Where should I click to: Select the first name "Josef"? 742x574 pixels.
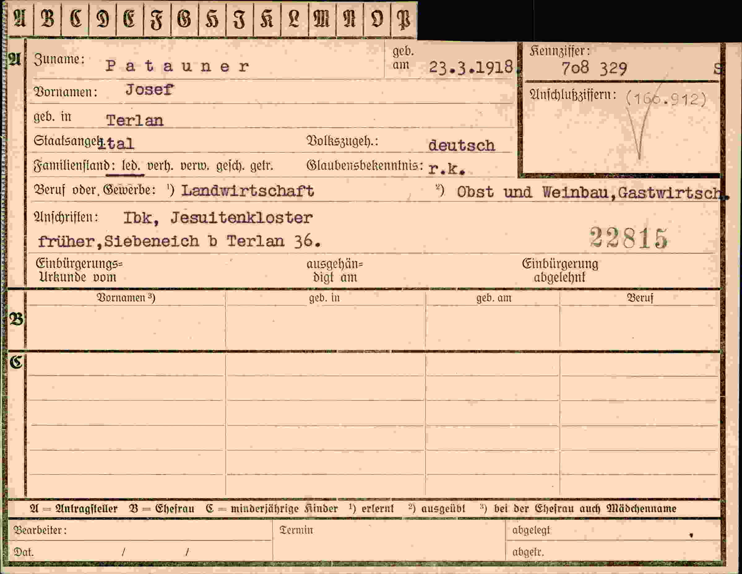coord(149,90)
